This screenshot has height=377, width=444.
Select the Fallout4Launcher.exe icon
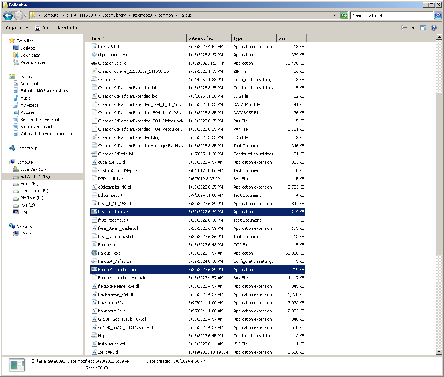point(94,270)
